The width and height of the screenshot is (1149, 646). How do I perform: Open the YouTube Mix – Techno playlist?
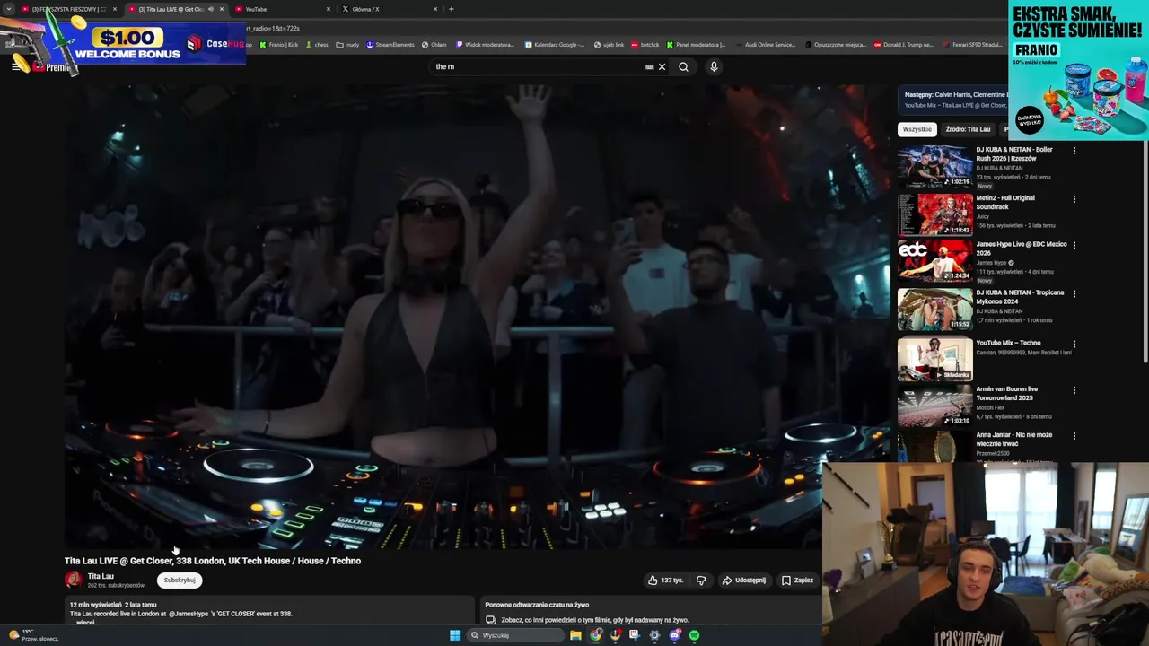point(934,359)
